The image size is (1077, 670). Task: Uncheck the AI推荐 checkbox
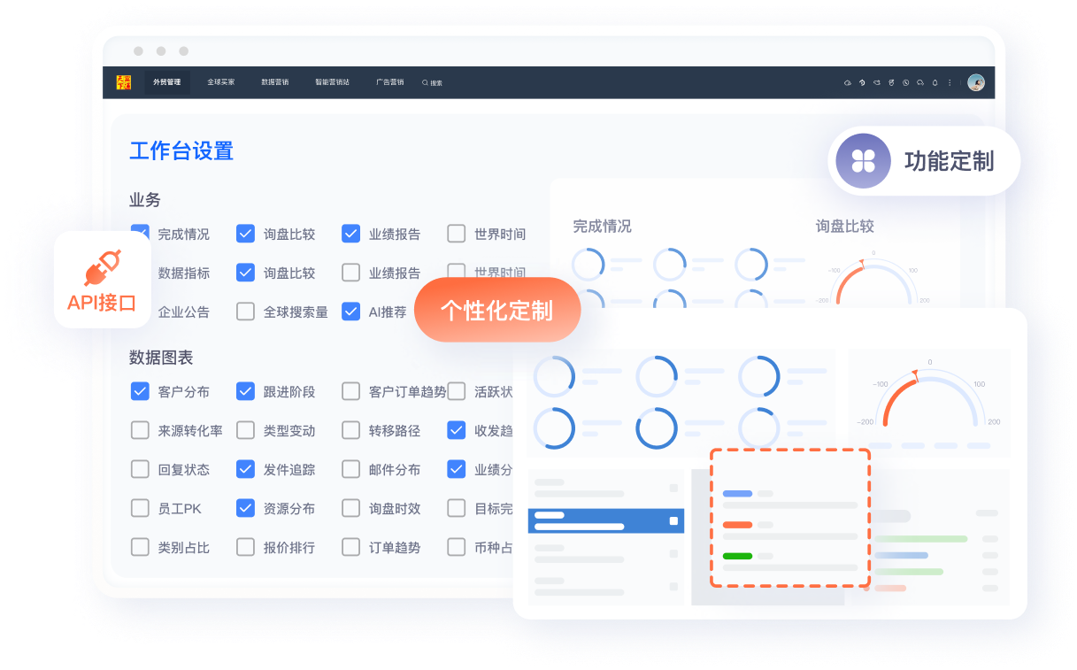(351, 312)
